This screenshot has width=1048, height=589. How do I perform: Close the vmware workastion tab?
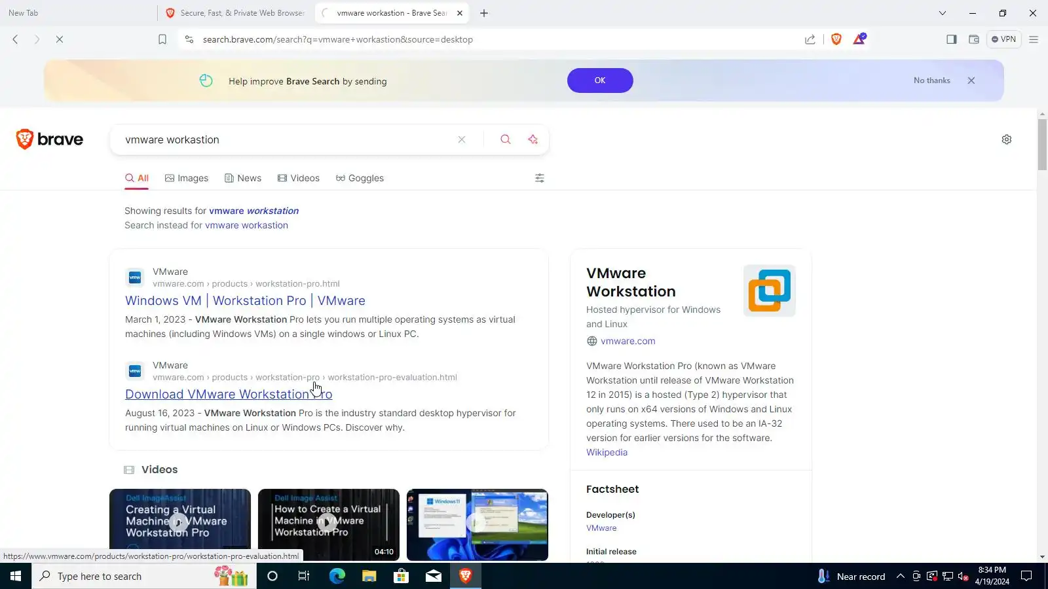[460, 13]
